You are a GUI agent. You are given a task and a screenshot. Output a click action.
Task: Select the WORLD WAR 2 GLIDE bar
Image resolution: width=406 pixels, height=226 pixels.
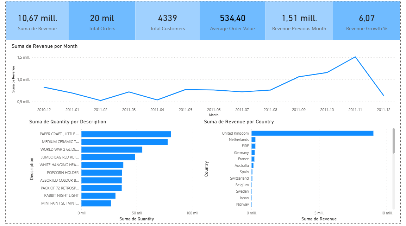(x=112, y=149)
